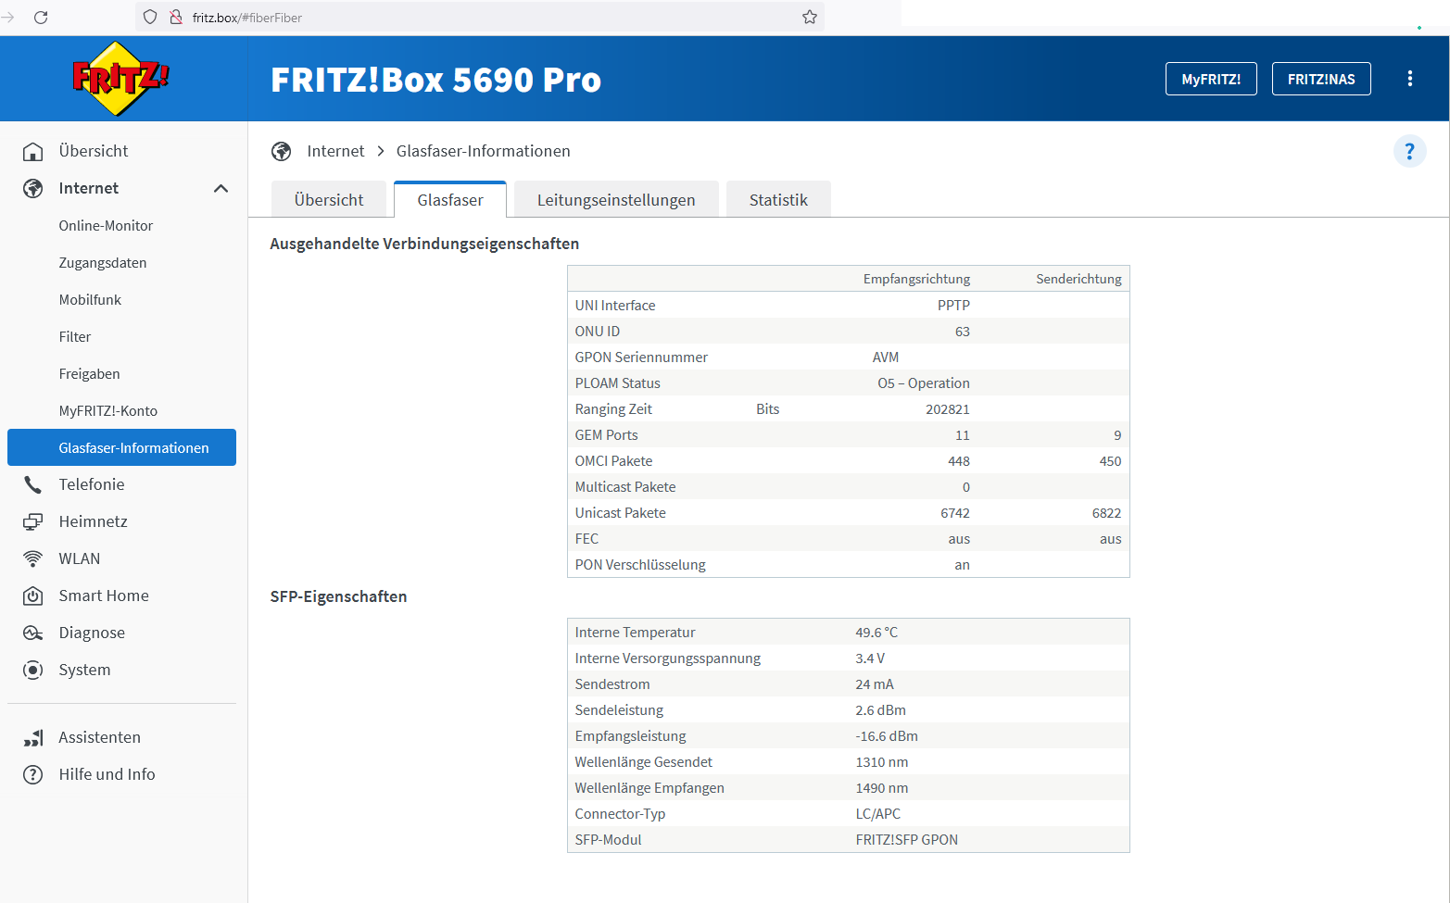Image resolution: width=1450 pixels, height=903 pixels.
Task: Click the Assistenten link label
Action: 100,737
